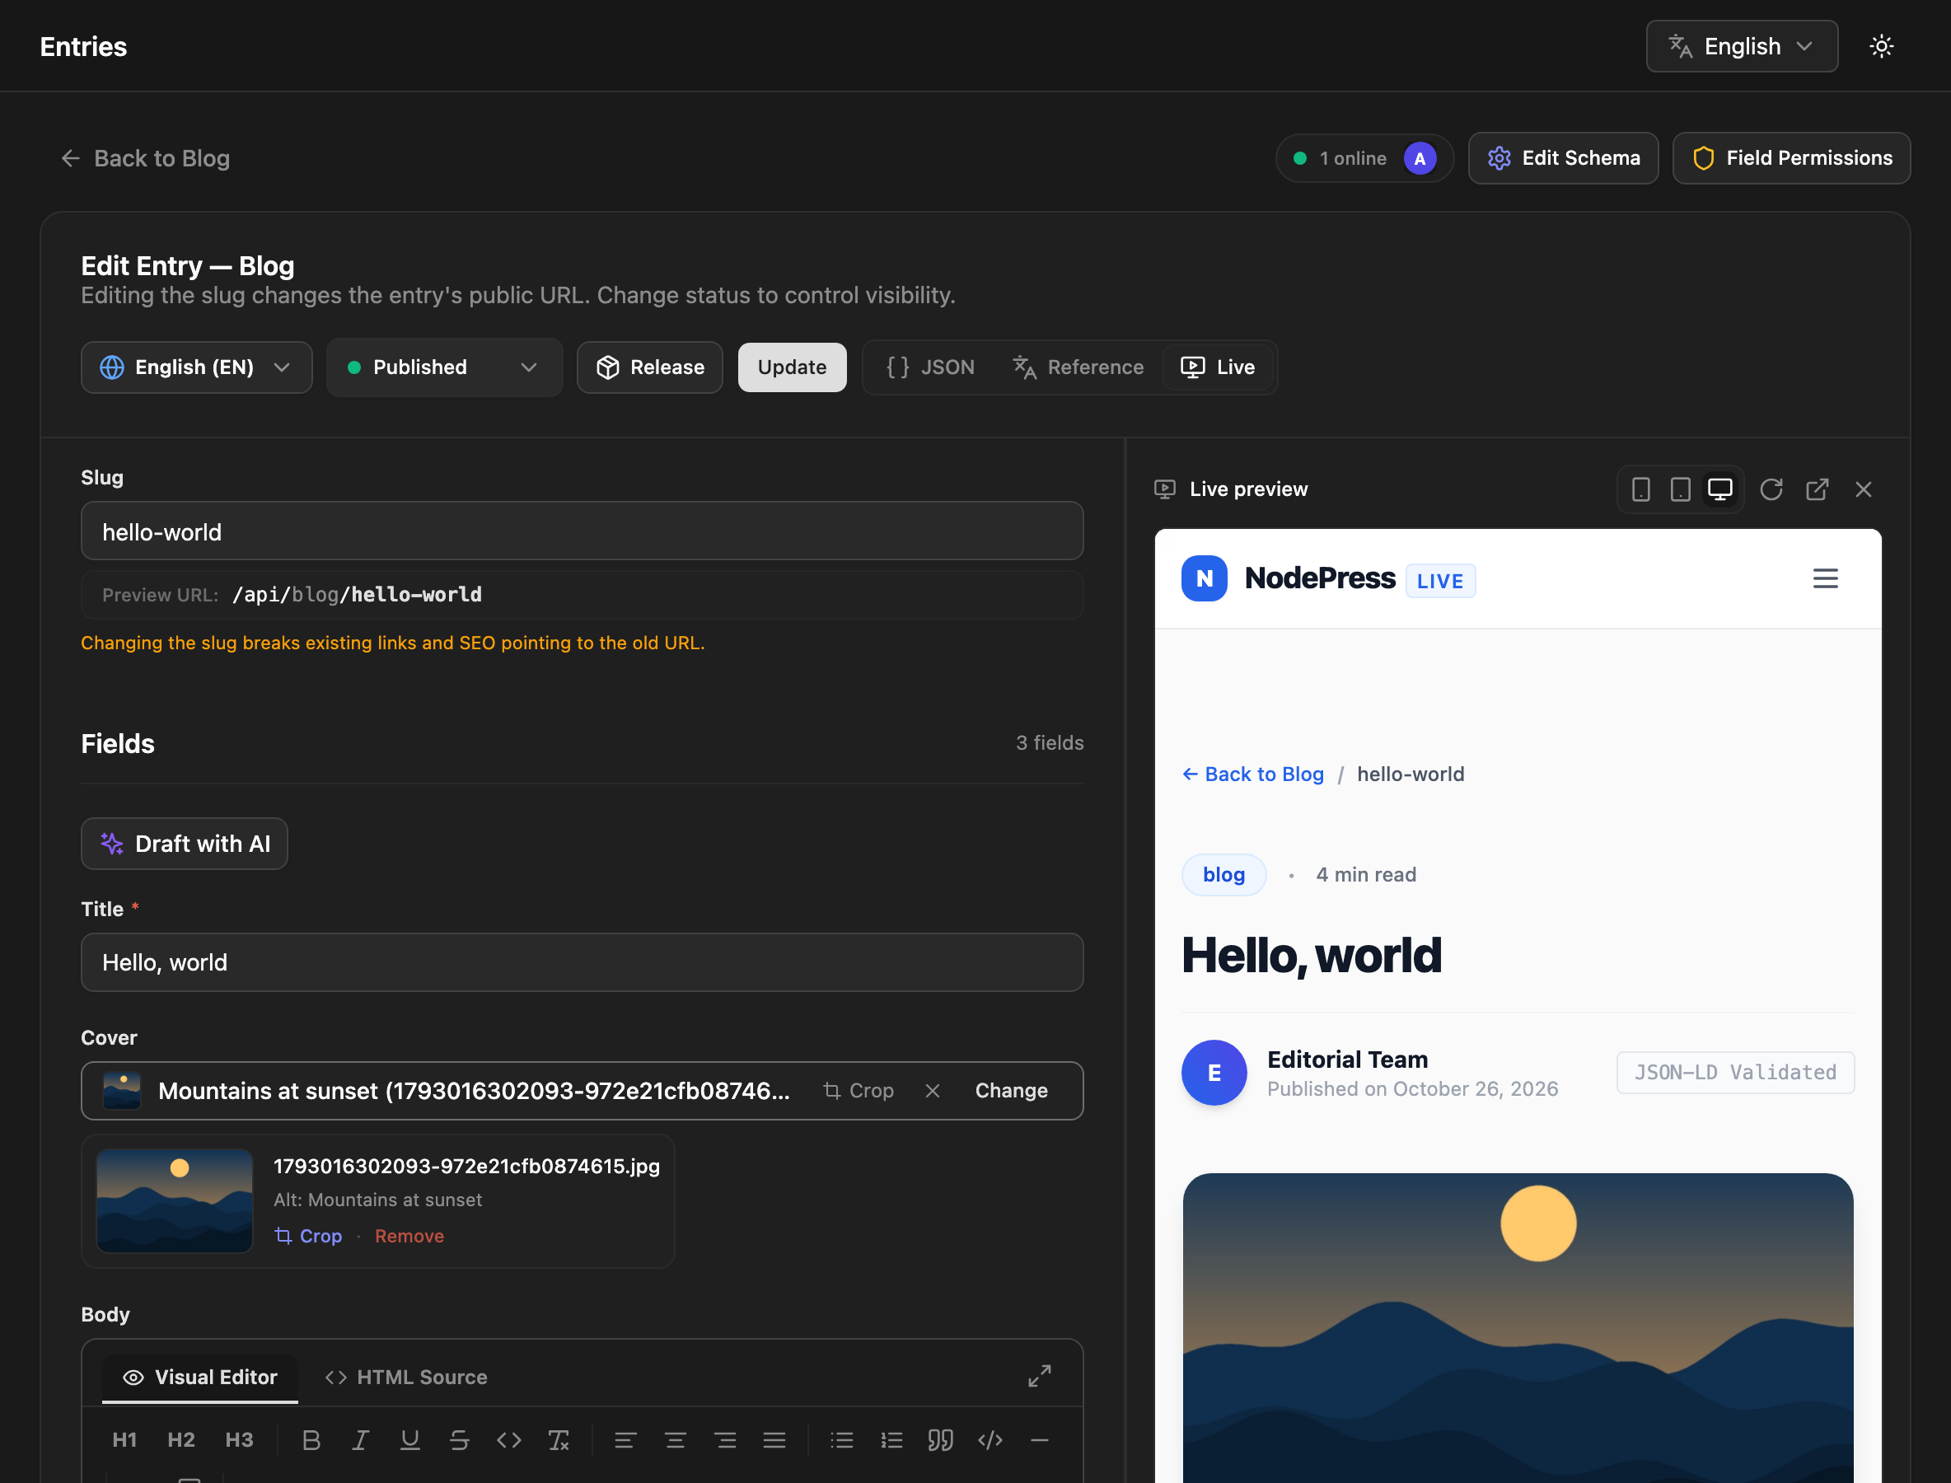
Task: Open the English (EN) locale dropdown
Action: pyautogui.click(x=196, y=367)
